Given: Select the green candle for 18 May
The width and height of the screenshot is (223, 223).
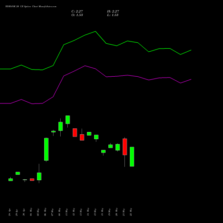Looking at the screenshot, I should click(x=103, y=151).
